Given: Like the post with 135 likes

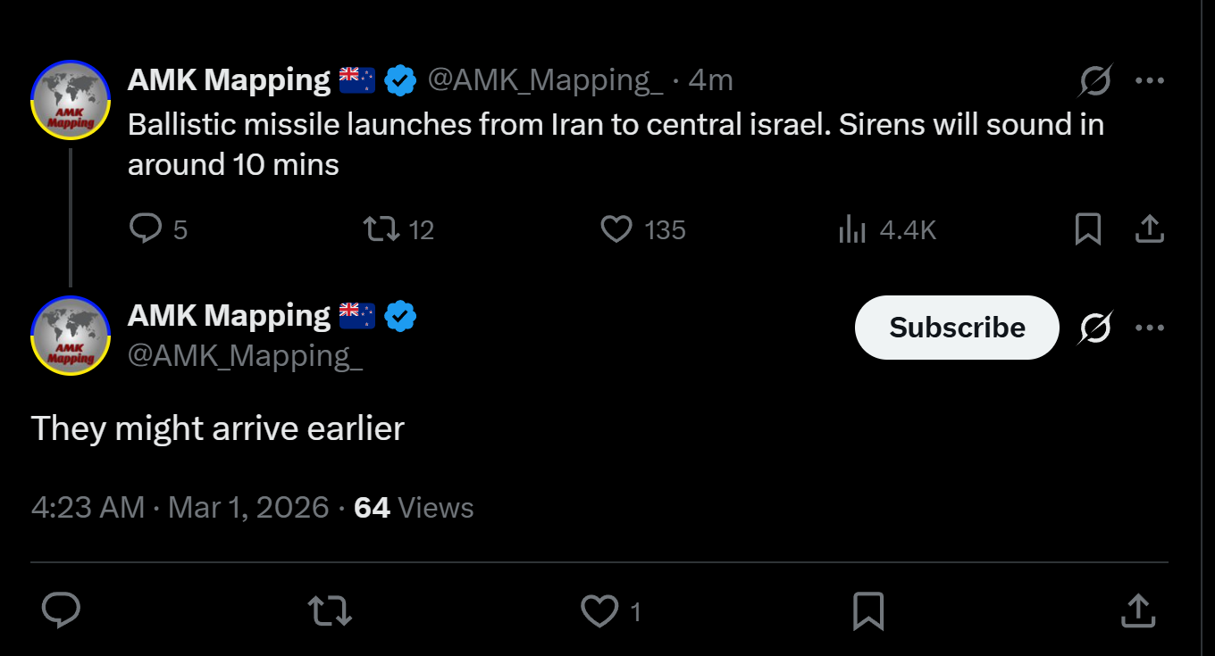Looking at the screenshot, I should point(616,229).
